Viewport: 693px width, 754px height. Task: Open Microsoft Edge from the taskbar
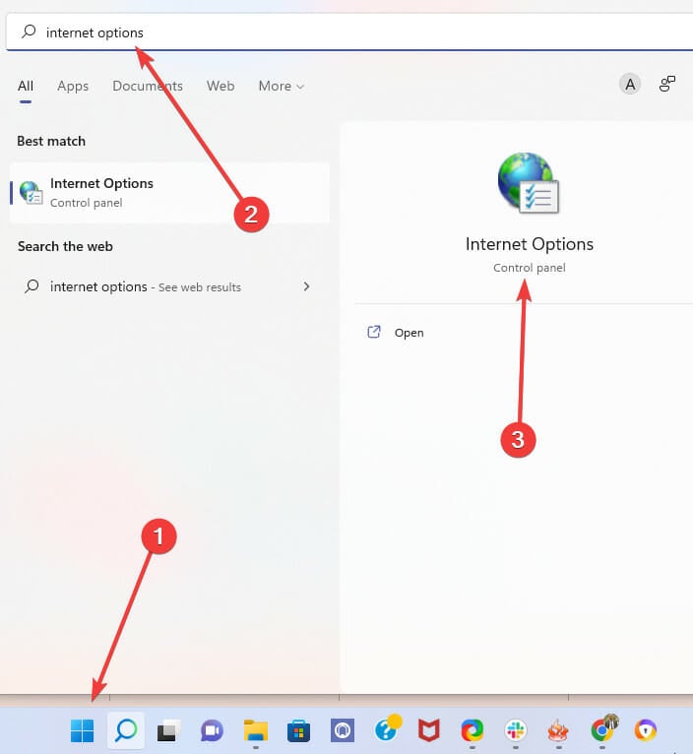pyautogui.click(x=472, y=731)
